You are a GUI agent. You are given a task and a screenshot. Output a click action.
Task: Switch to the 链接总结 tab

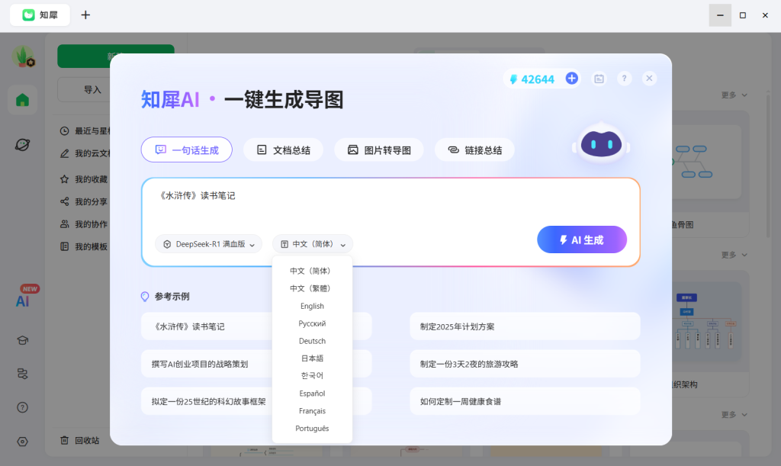pyautogui.click(x=474, y=149)
